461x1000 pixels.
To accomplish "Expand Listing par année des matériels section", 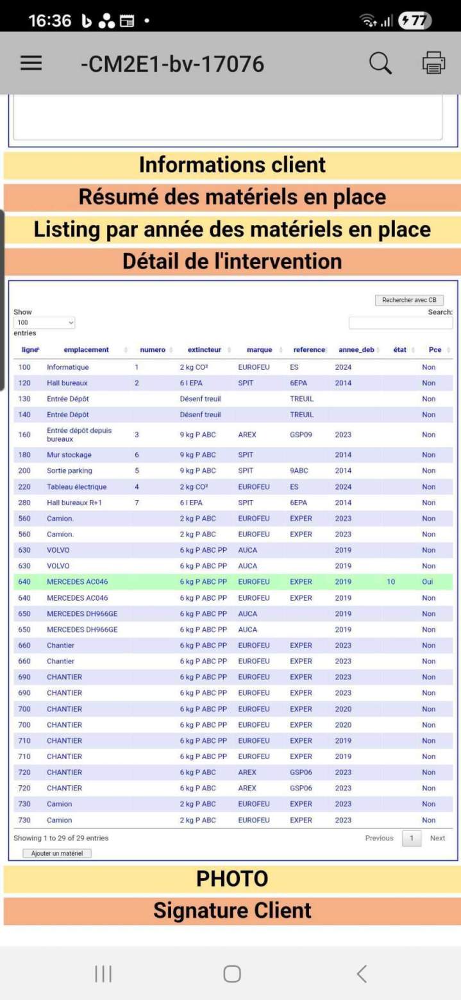I will [x=232, y=229].
